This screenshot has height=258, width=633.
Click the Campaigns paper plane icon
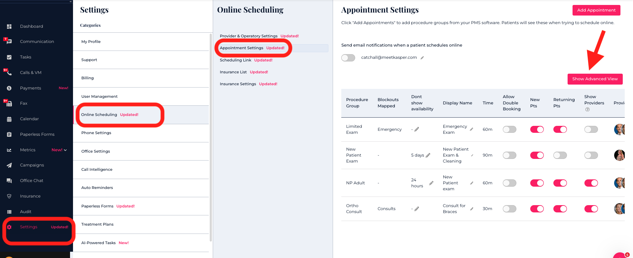tap(9, 165)
